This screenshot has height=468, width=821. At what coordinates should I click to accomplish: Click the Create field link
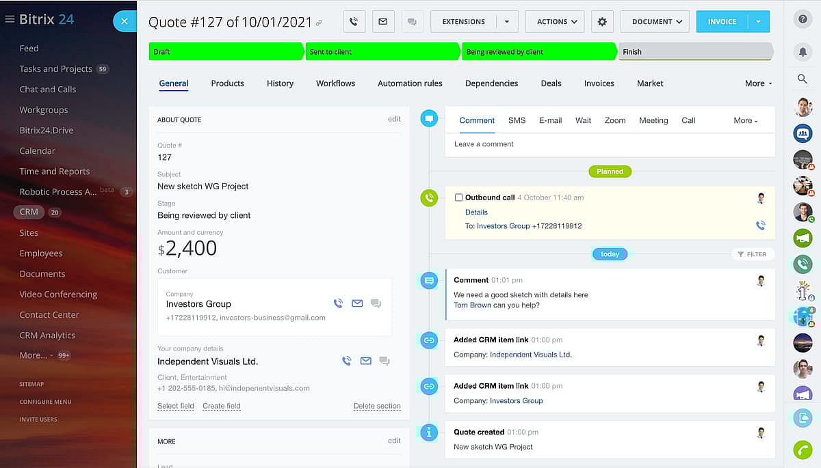pyautogui.click(x=222, y=406)
